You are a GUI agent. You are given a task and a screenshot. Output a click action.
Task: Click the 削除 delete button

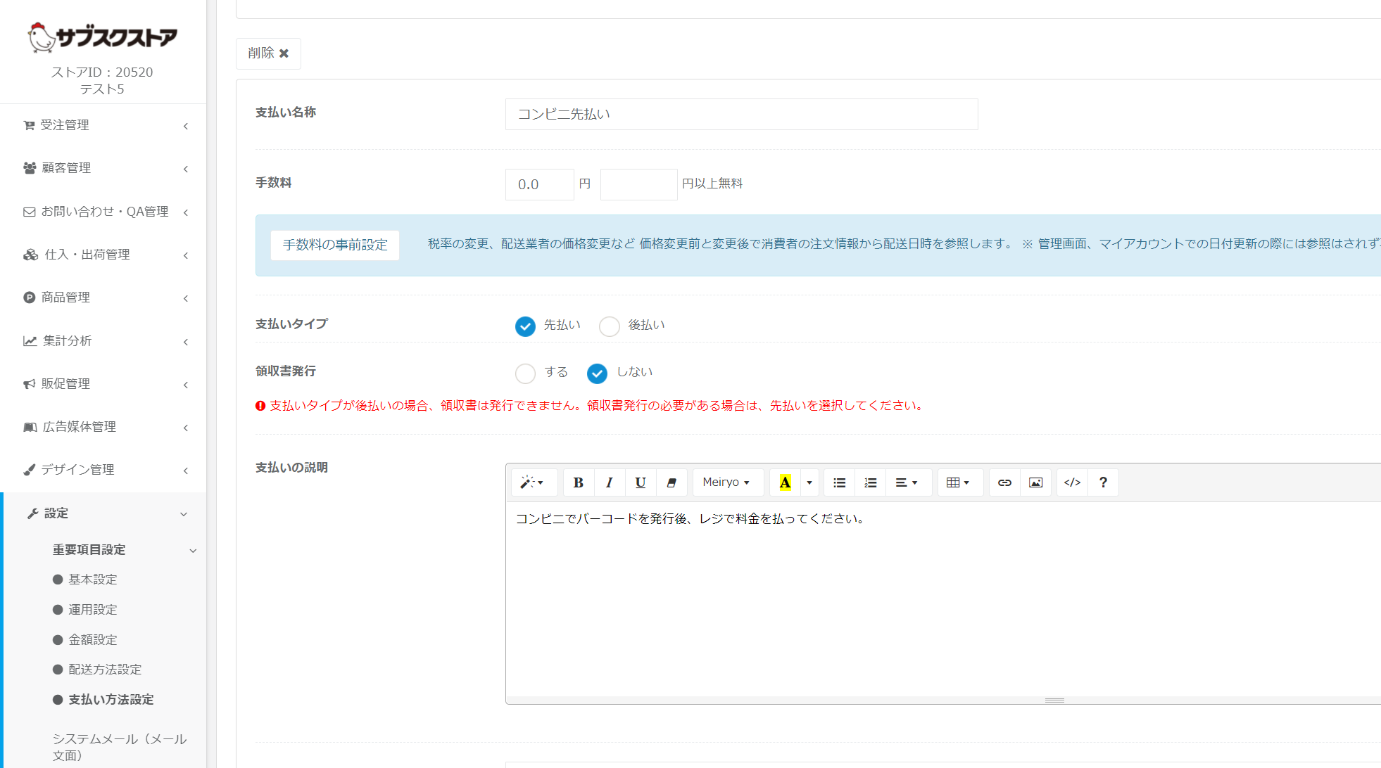[x=268, y=53]
